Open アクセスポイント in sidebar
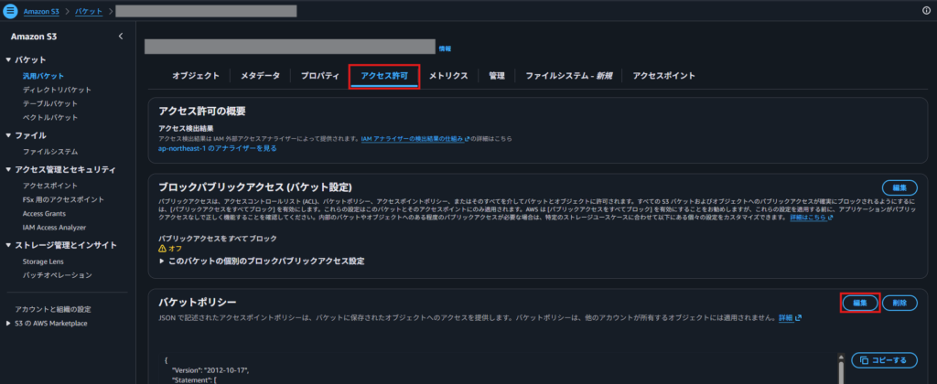Screen dimensions: 937x384 [50, 186]
